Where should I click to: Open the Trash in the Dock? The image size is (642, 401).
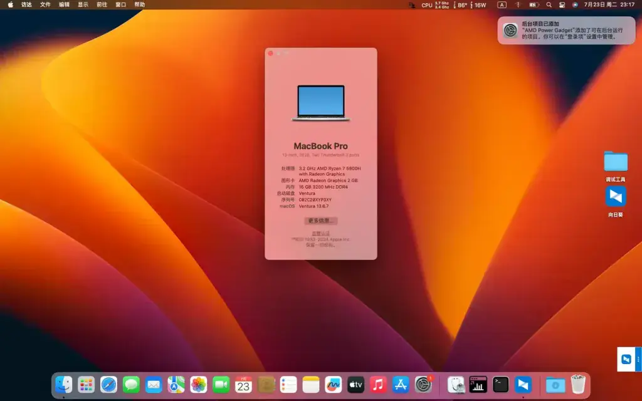[578, 385]
